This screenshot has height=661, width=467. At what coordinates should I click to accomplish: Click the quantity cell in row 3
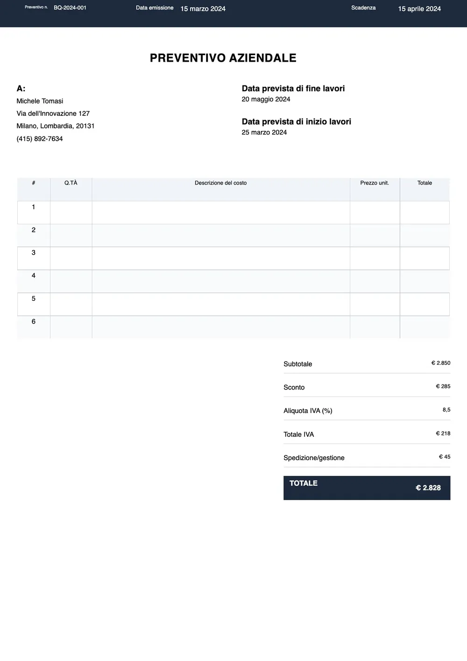(71, 258)
